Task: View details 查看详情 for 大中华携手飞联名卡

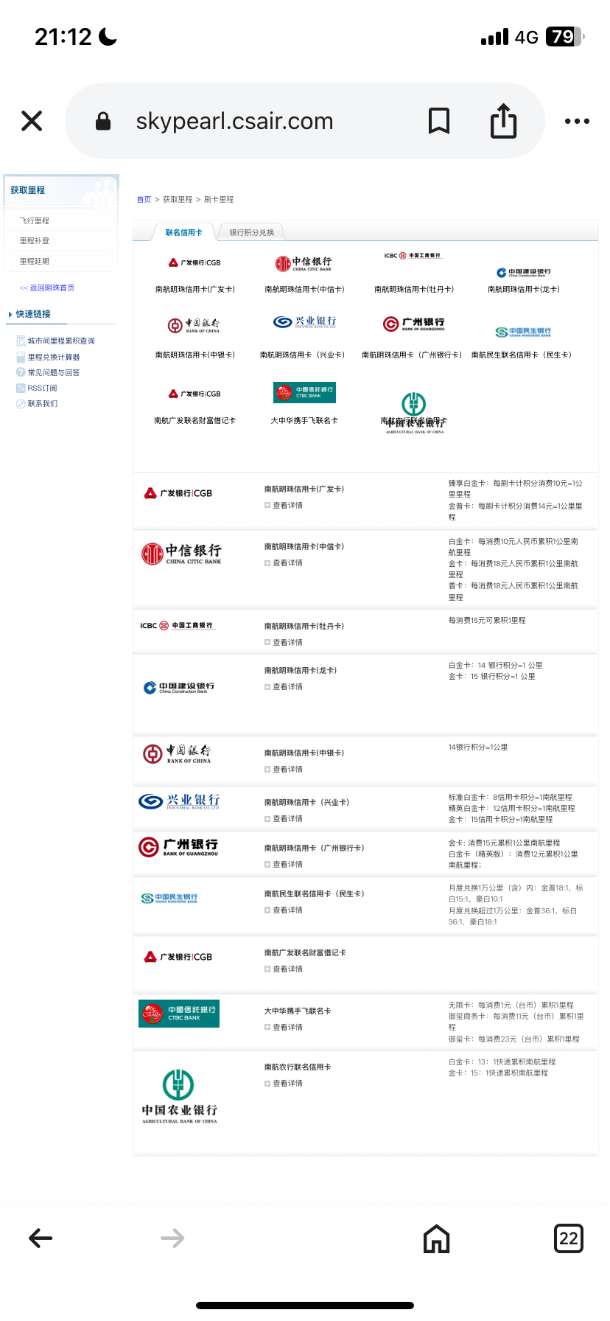Action: click(x=284, y=1027)
